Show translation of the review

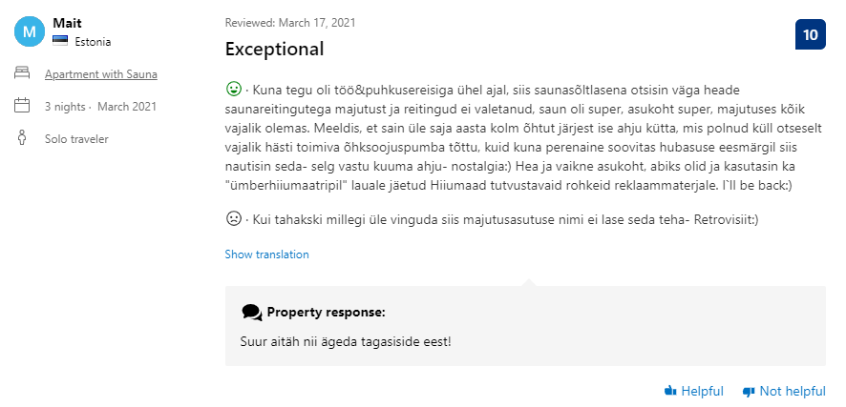tap(267, 254)
